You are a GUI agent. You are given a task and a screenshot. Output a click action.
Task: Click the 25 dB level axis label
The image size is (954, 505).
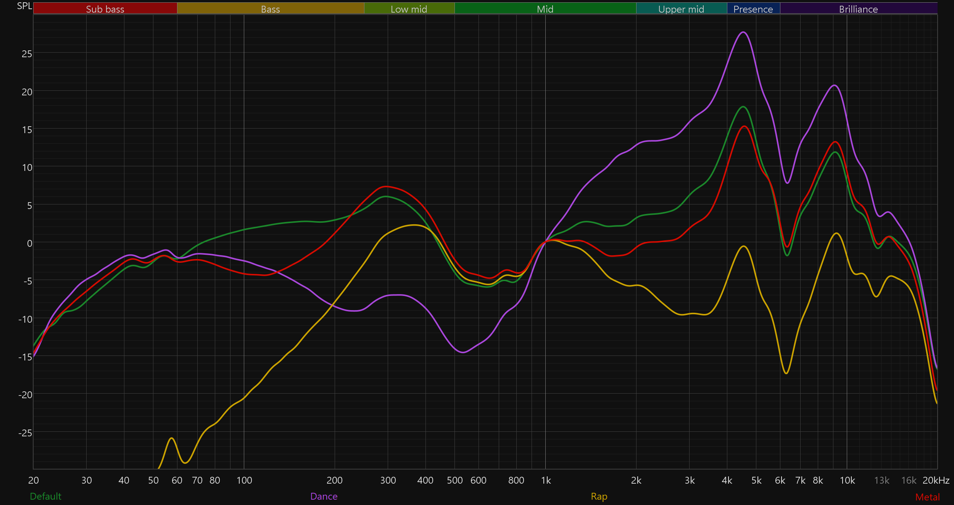(x=27, y=54)
